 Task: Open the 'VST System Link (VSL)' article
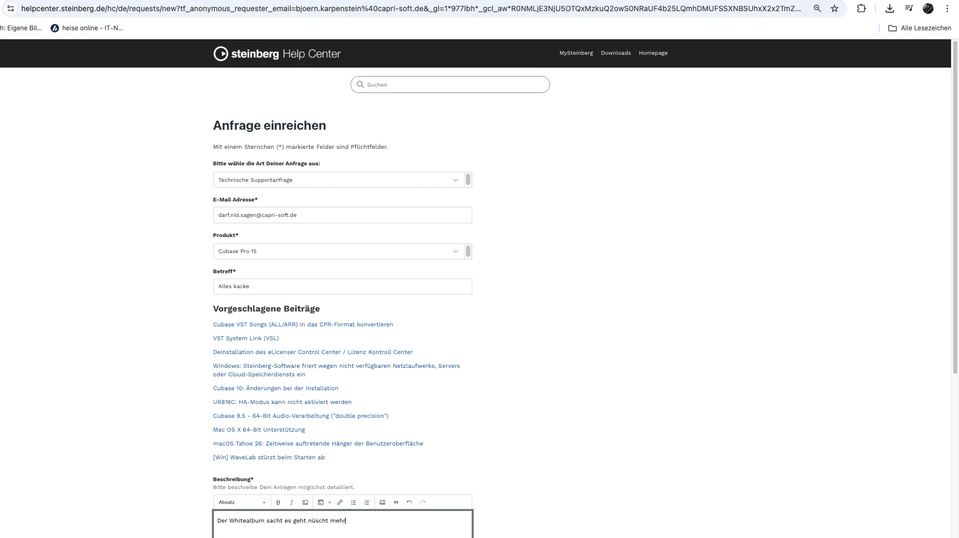(x=246, y=338)
